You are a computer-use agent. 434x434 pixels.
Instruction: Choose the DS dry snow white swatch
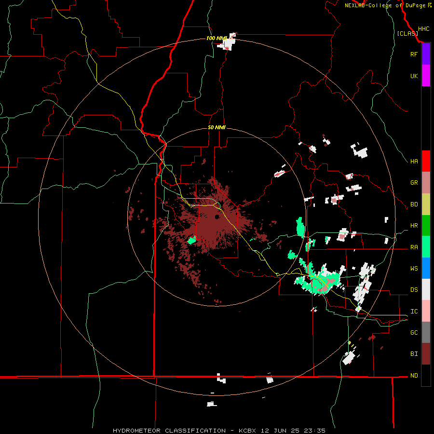(426, 289)
